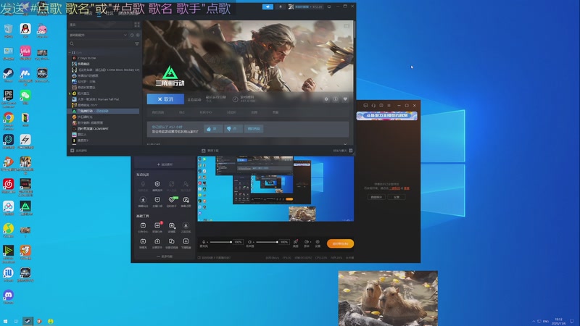Click the icon with the NEW badge
580x326 pixels.
tap(172, 201)
